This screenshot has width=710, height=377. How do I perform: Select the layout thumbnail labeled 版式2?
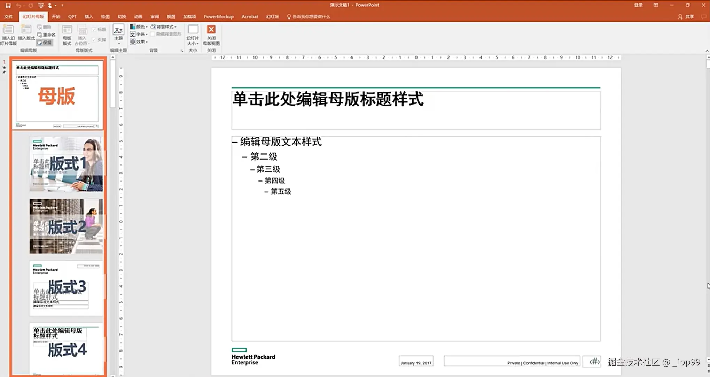(x=66, y=226)
